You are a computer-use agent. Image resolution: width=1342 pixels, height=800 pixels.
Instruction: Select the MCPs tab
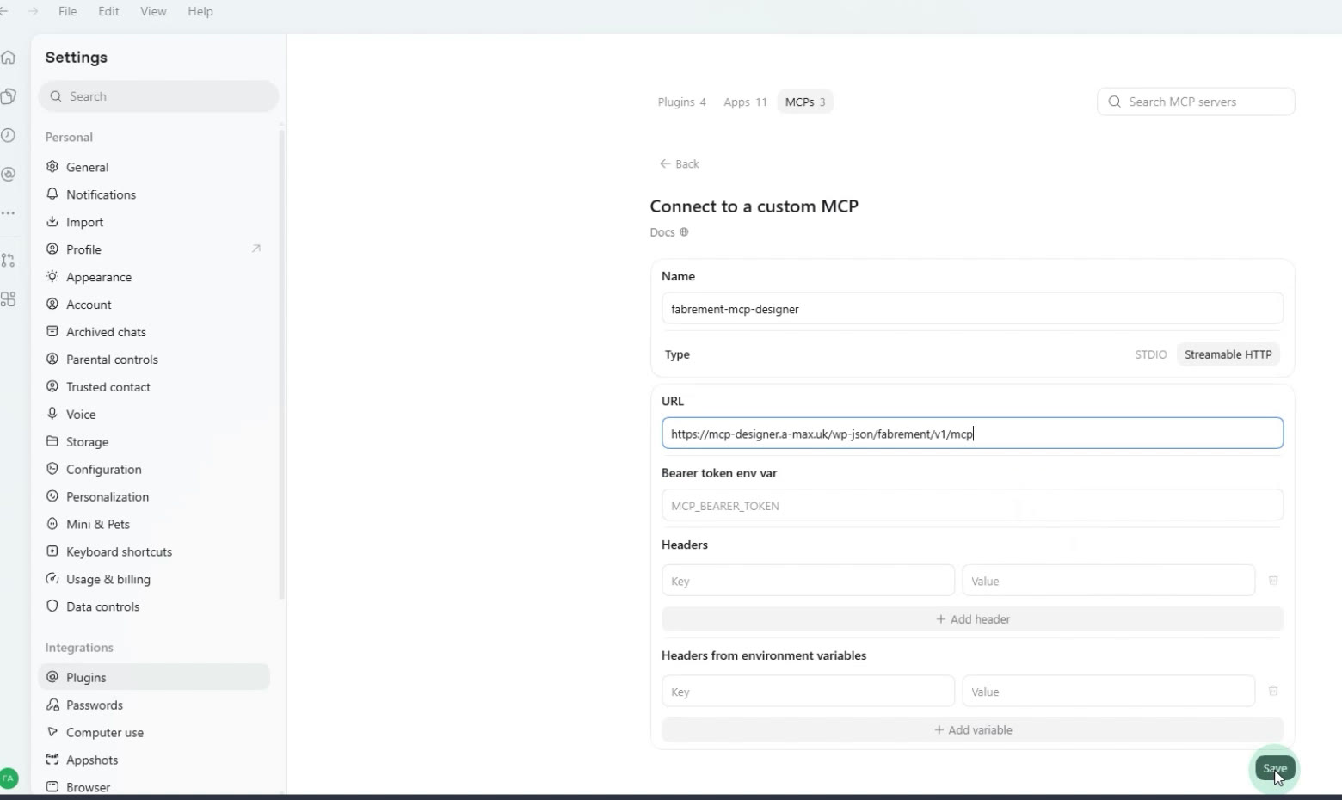[x=805, y=102]
